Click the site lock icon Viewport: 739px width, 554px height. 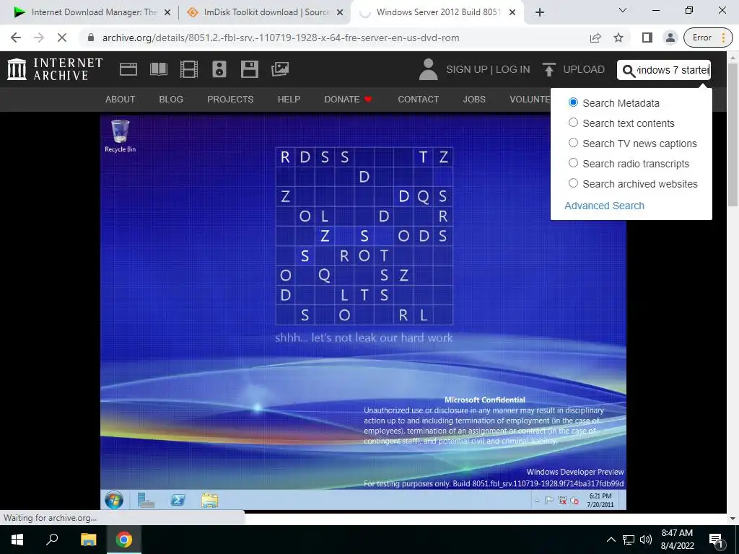coord(91,38)
